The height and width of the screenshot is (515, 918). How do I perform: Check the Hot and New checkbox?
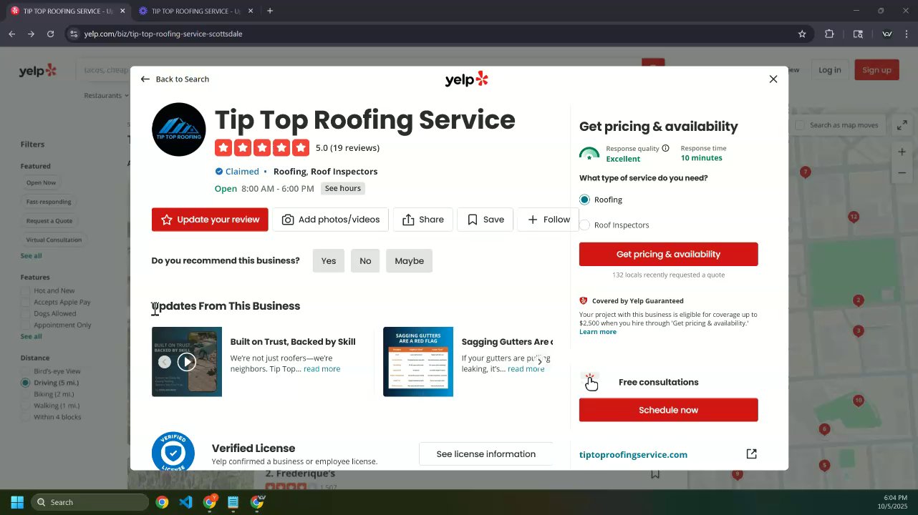[26, 291]
